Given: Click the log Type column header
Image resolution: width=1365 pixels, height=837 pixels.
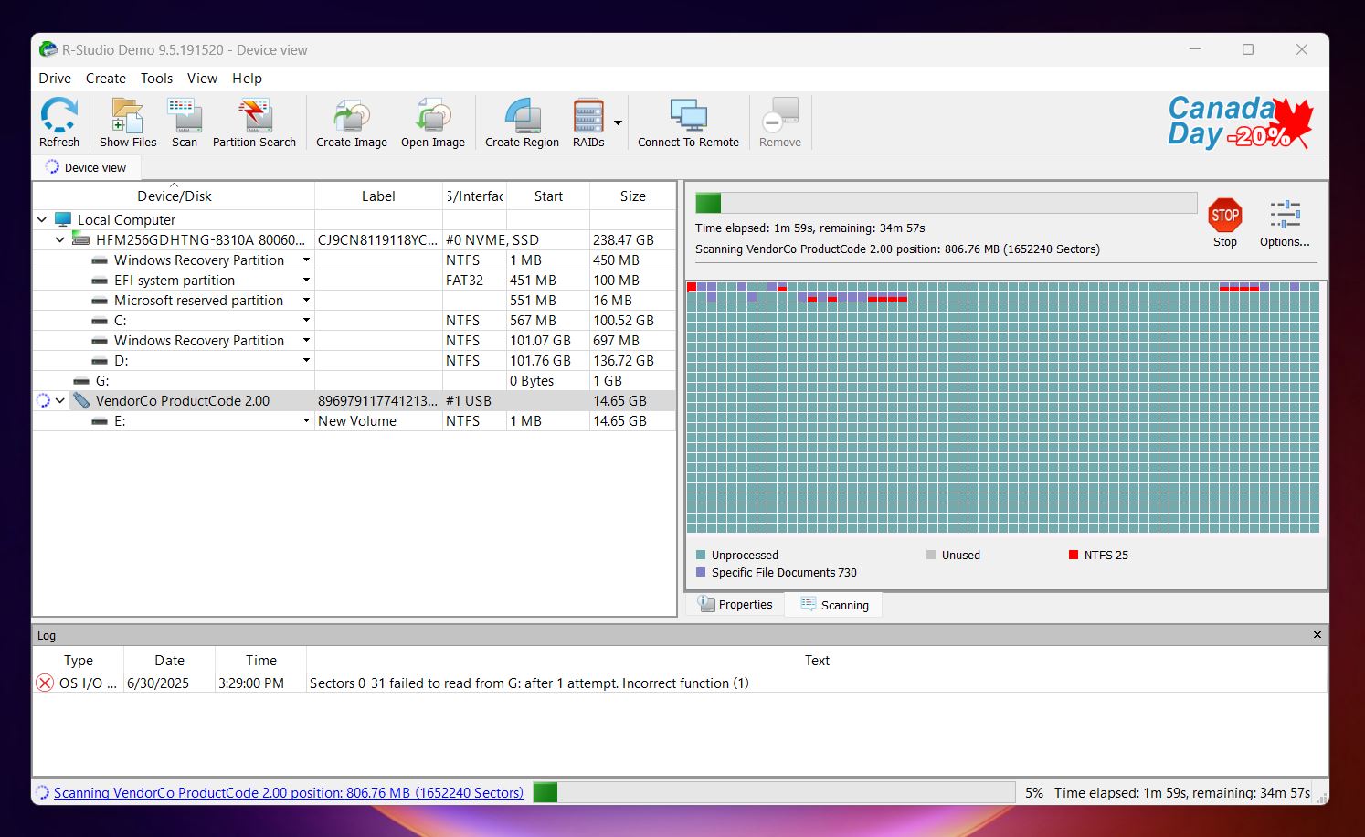Looking at the screenshot, I should tap(79, 660).
